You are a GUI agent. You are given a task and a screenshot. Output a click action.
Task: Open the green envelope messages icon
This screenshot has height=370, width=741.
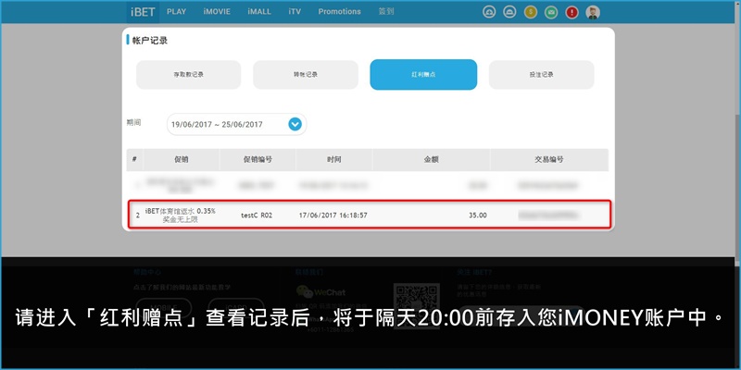[551, 12]
